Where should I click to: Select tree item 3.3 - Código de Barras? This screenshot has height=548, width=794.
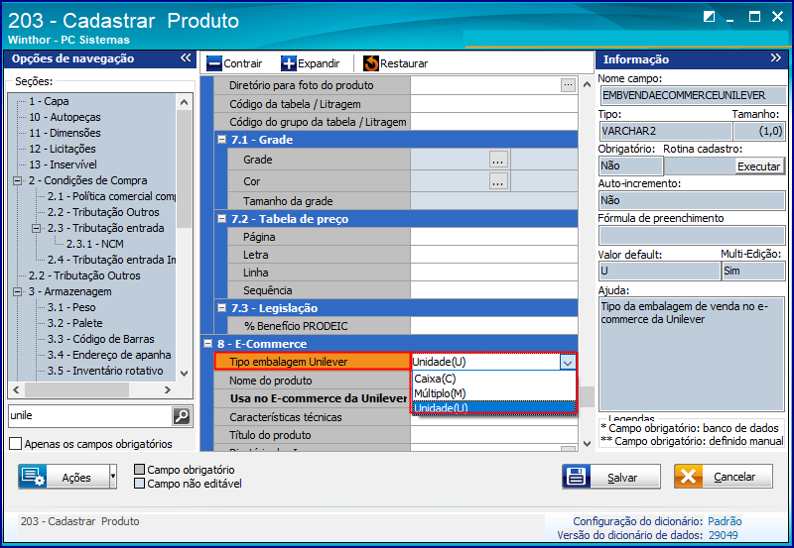[x=101, y=339]
